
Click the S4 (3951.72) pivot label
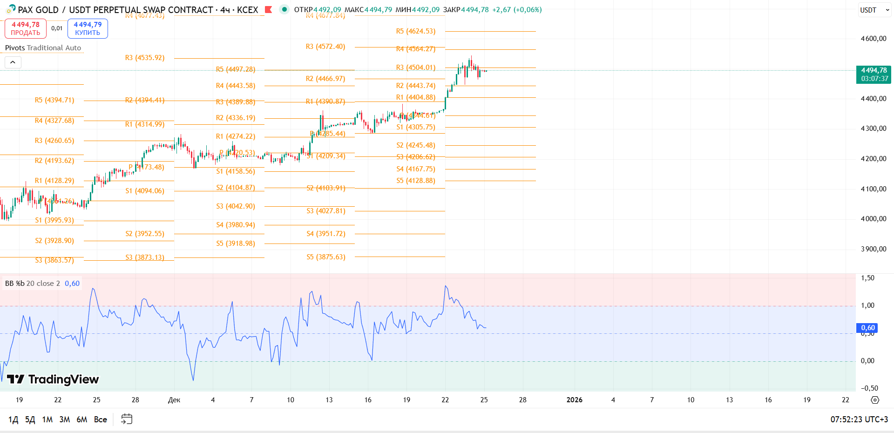[325, 234]
